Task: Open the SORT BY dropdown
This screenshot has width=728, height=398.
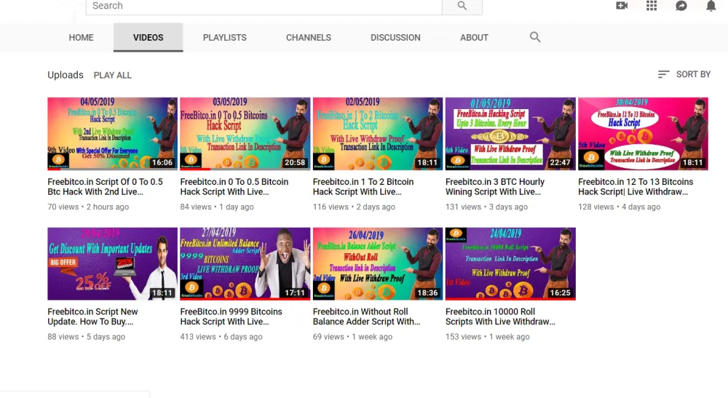Action: 684,74
